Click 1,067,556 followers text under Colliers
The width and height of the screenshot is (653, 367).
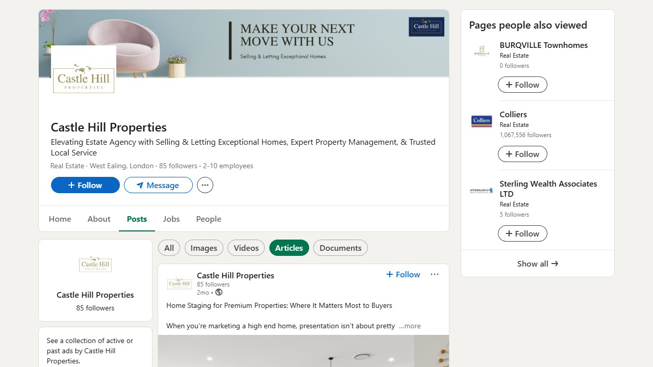pyautogui.click(x=525, y=135)
